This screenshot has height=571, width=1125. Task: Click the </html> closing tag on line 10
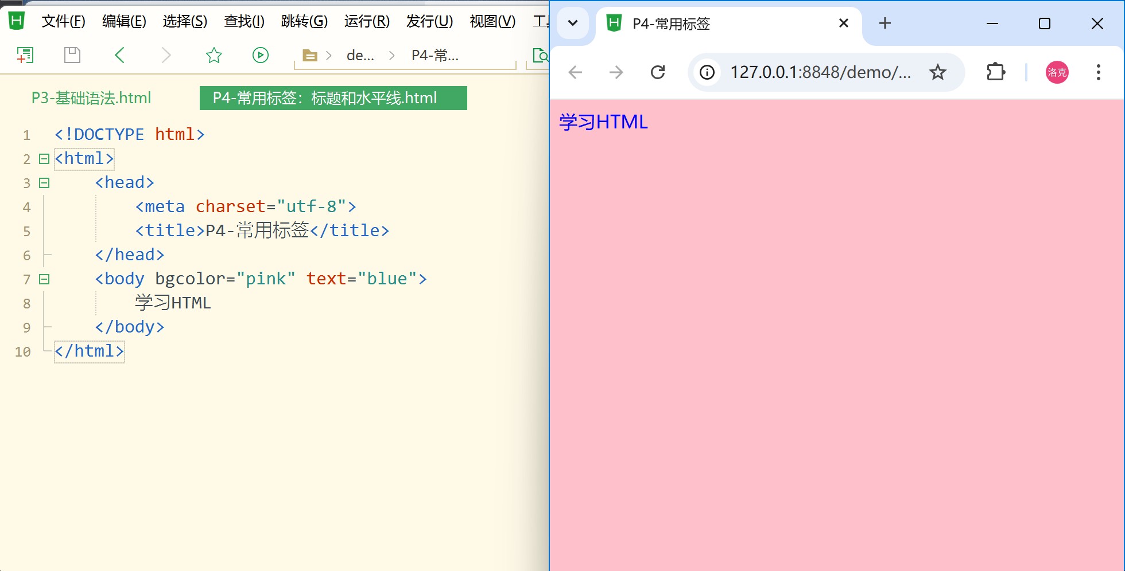[x=90, y=351]
